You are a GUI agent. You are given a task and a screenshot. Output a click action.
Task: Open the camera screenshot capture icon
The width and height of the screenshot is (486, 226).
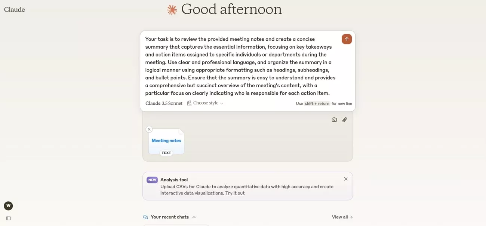[x=334, y=120]
